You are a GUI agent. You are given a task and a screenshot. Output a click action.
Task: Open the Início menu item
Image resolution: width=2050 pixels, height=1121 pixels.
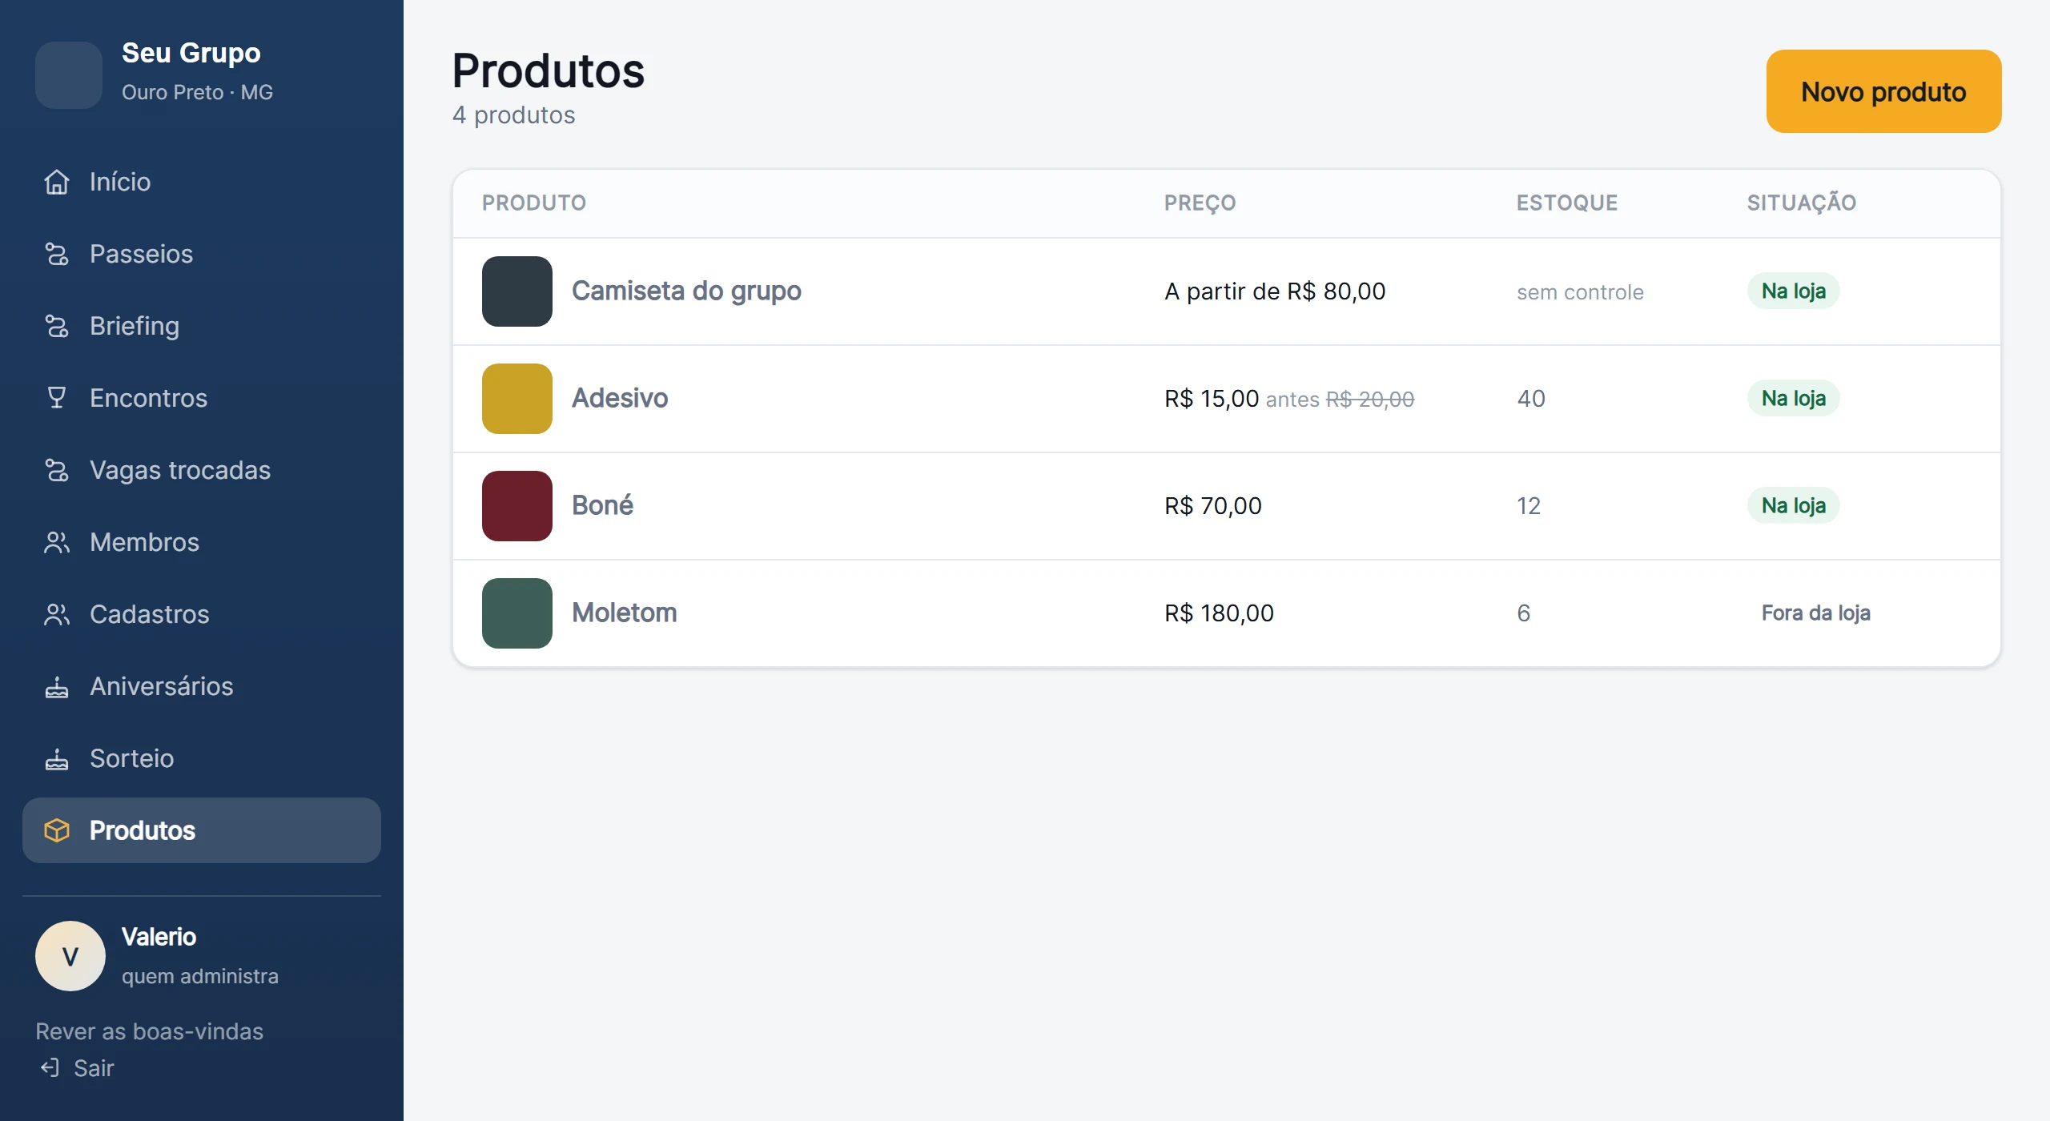click(202, 182)
